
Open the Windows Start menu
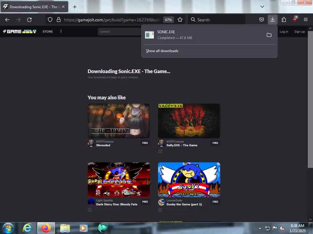[8, 228]
